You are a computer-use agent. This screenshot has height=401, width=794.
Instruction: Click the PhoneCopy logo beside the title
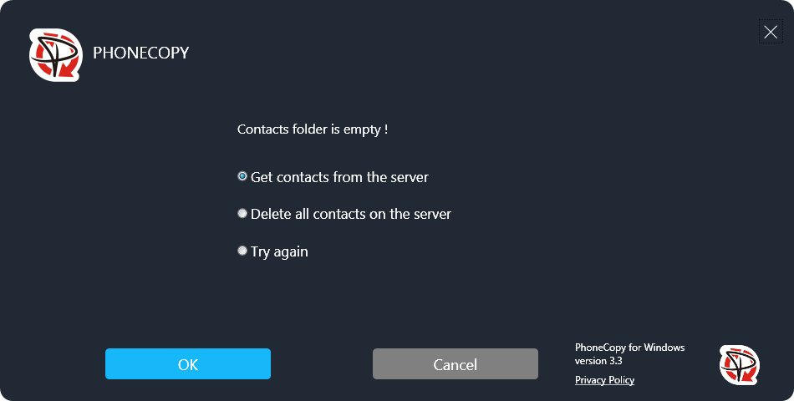(x=55, y=55)
